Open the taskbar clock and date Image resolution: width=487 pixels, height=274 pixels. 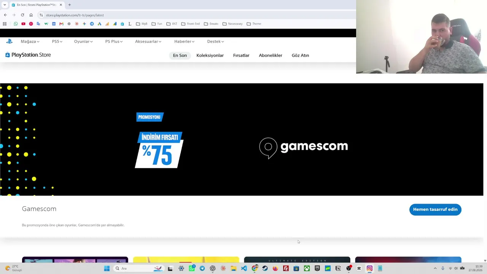[x=476, y=269]
